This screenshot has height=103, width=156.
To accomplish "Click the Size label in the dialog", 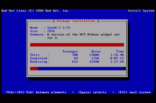I will tap(34, 31).
